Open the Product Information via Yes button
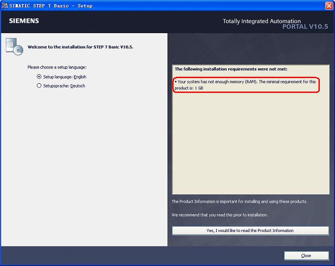This screenshot has width=335, height=266. click(x=250, y=231)
